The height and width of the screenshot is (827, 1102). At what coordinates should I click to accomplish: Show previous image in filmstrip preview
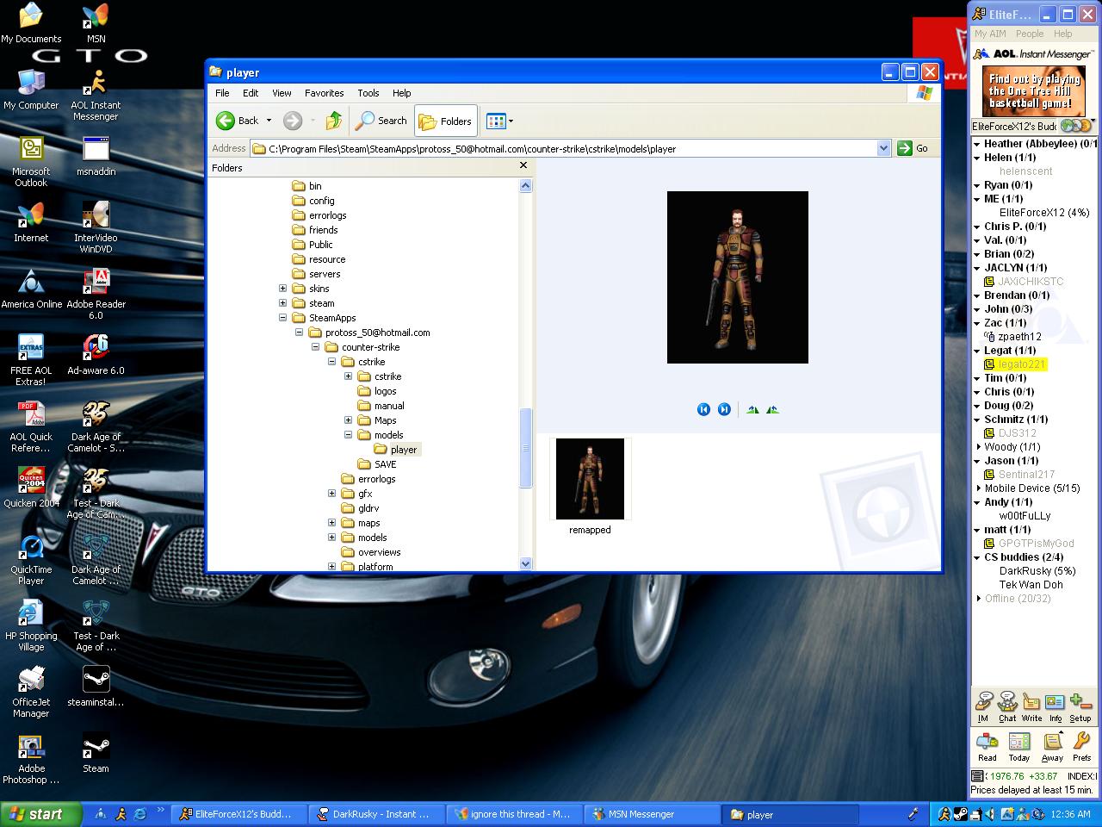point(703,409)
